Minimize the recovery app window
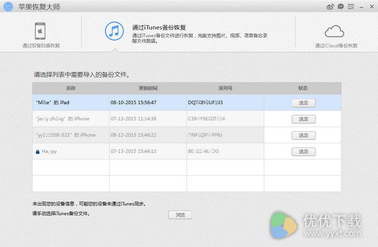The image size is (378, 247). click(x=362, y=8)
